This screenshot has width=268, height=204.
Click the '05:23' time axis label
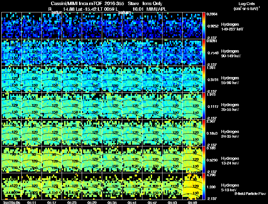[72, 202]
